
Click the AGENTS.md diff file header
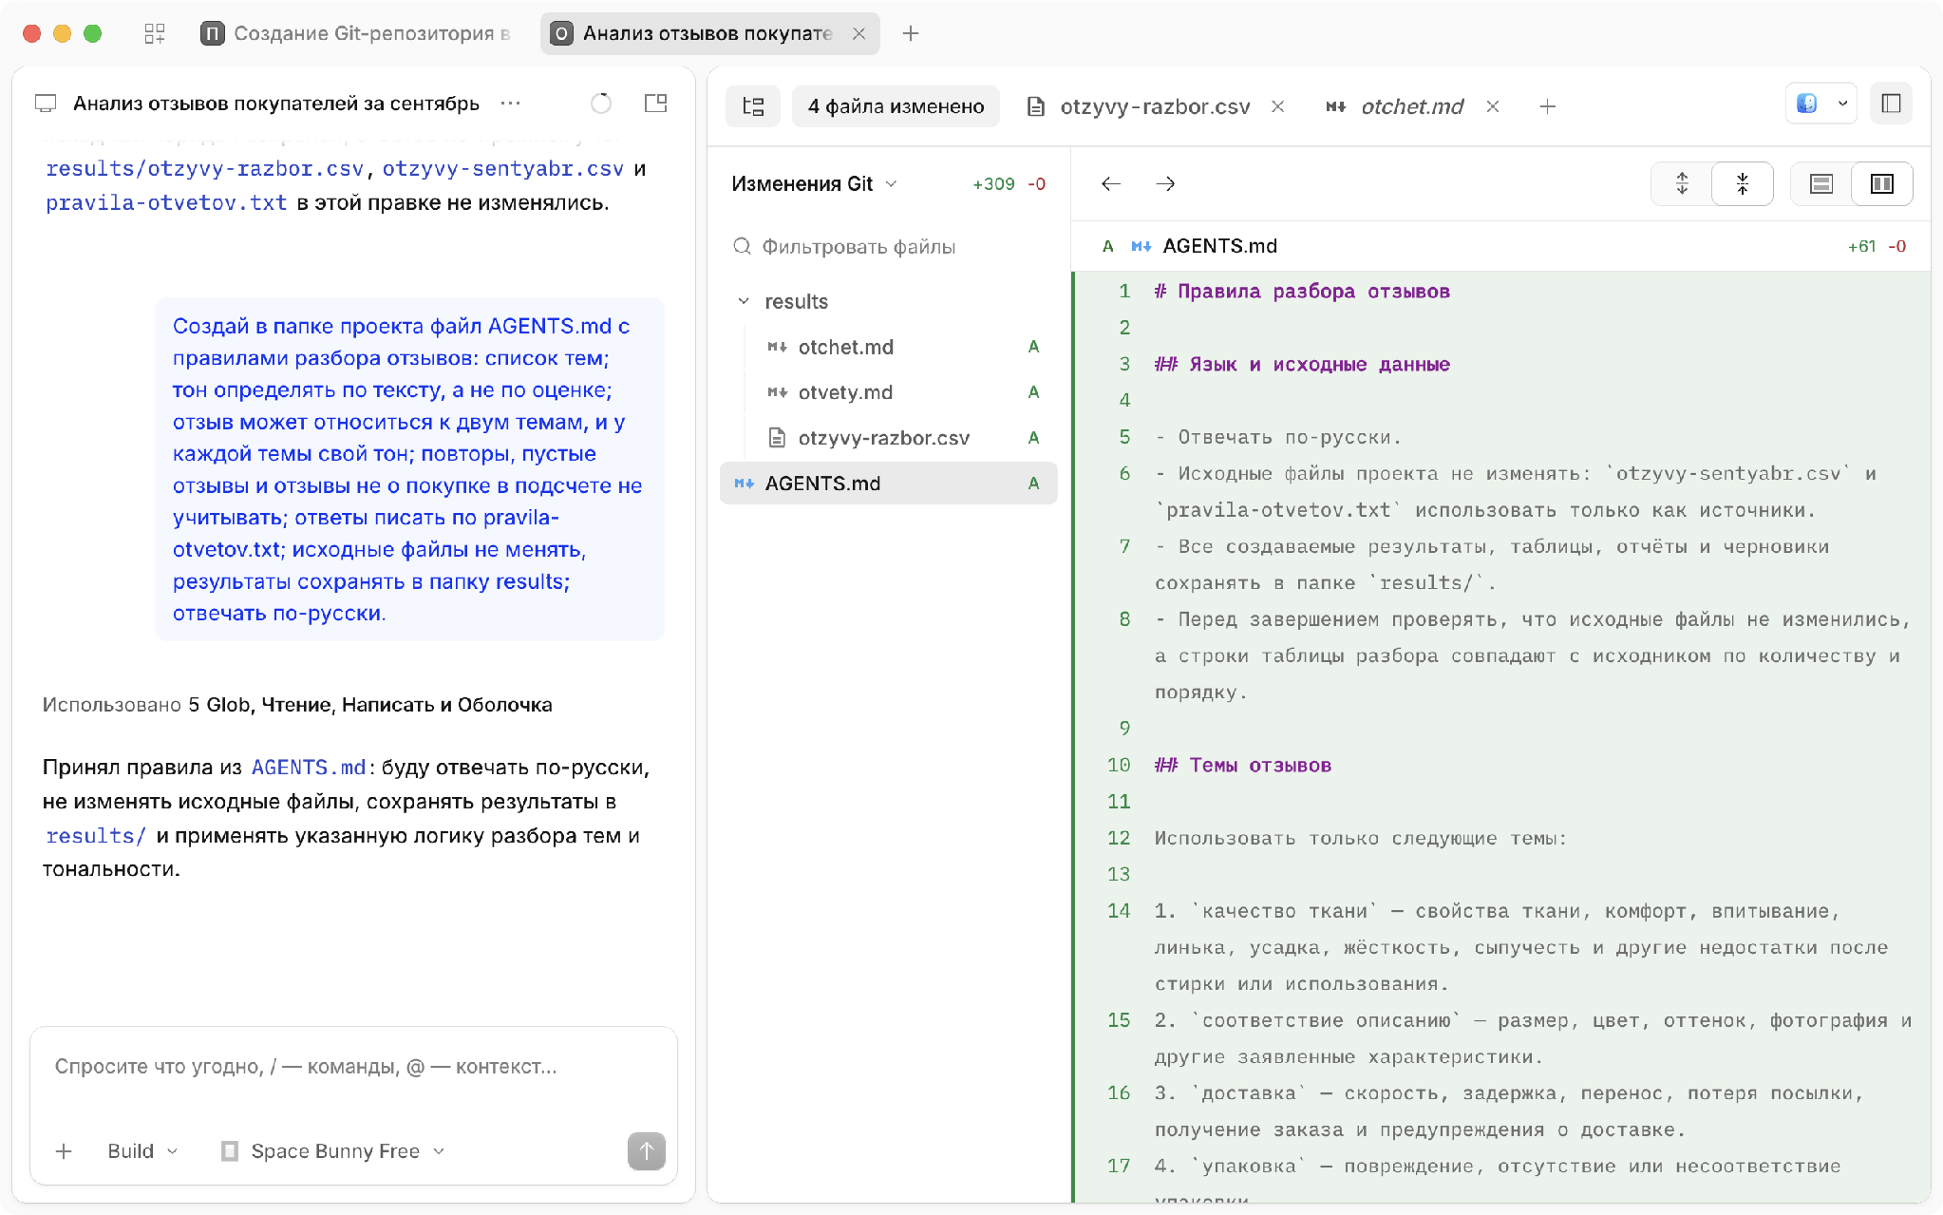1500,246
